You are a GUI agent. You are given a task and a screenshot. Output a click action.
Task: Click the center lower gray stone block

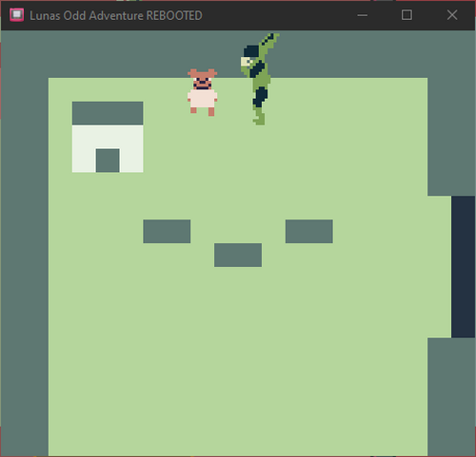pos(238,255)
